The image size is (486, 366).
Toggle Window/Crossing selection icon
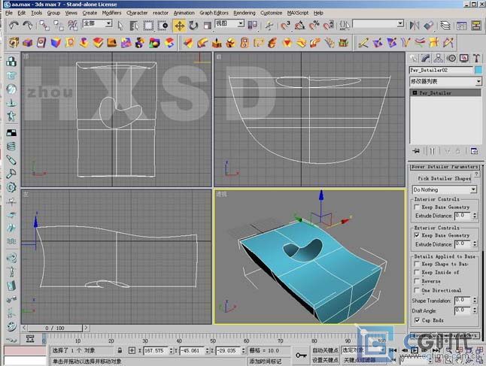click(x=163, y=26)
